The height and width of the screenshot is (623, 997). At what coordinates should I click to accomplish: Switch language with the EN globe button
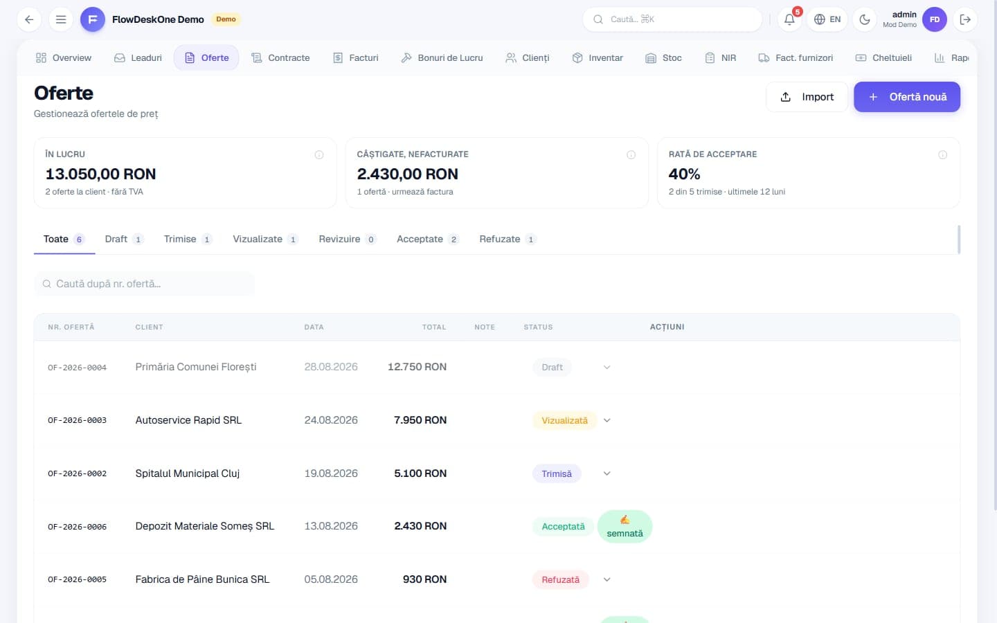[827, 19]
